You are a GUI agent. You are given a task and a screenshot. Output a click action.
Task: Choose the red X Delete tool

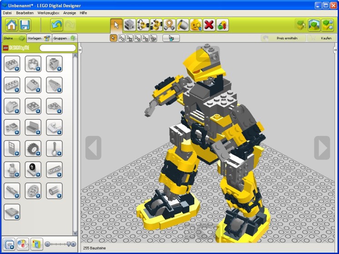pos(209,25)
